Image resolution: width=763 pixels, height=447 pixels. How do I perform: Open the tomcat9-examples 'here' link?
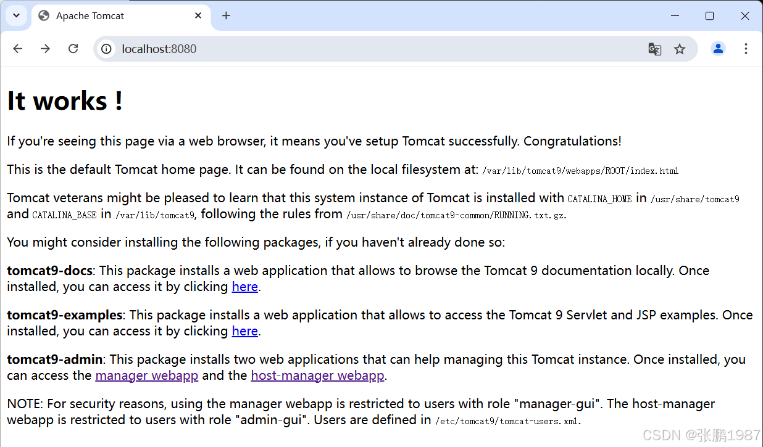(x=244, y=331)
